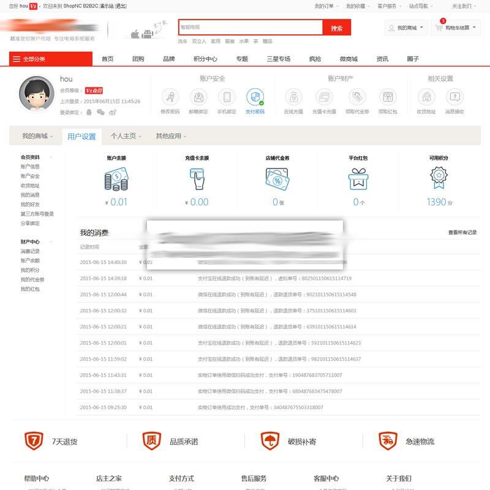Screen dimensions: 490x490
Task: Click the 收货地址 address icon
Action: [x=426, y=97]
